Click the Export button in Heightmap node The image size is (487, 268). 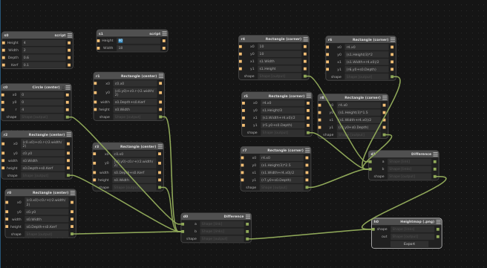(x=409, y=244)
